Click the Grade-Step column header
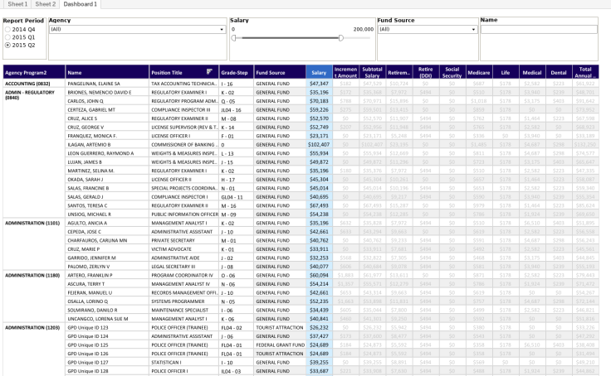The height and width of the screenshot is (376, 611). (x=236, y=73)
